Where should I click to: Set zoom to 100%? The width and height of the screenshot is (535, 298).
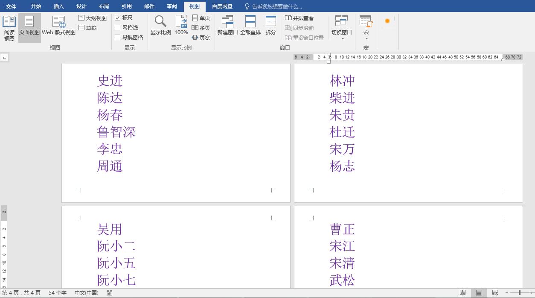[181, 26]
